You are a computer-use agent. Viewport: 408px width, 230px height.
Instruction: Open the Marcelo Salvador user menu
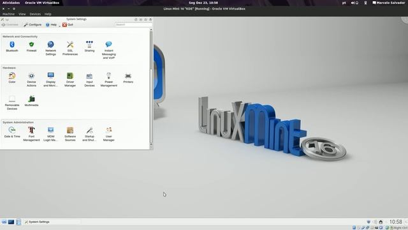388,3
